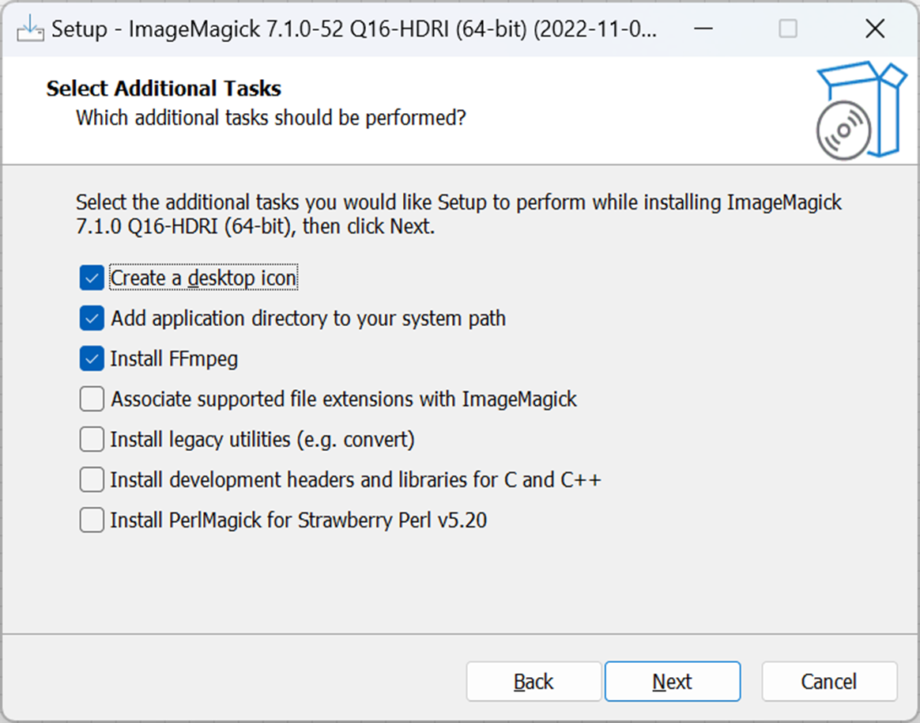This screenshot has height=723, width=920.
Task: Go Back to previous setup page
Action: pyautogui.click(x=534, y=681)
